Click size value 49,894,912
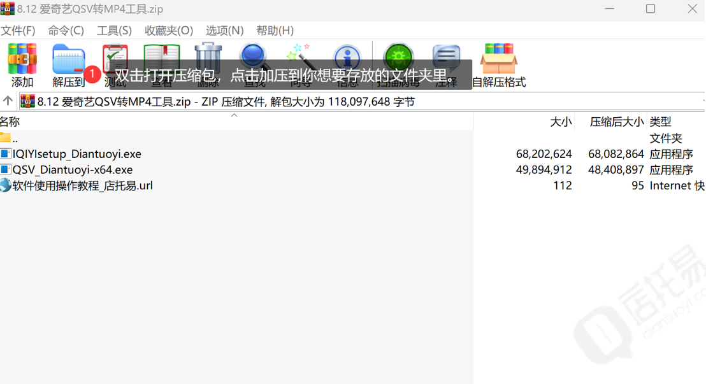Image resolution: width=706 pixels, height=384 pixels. (544, 170)
